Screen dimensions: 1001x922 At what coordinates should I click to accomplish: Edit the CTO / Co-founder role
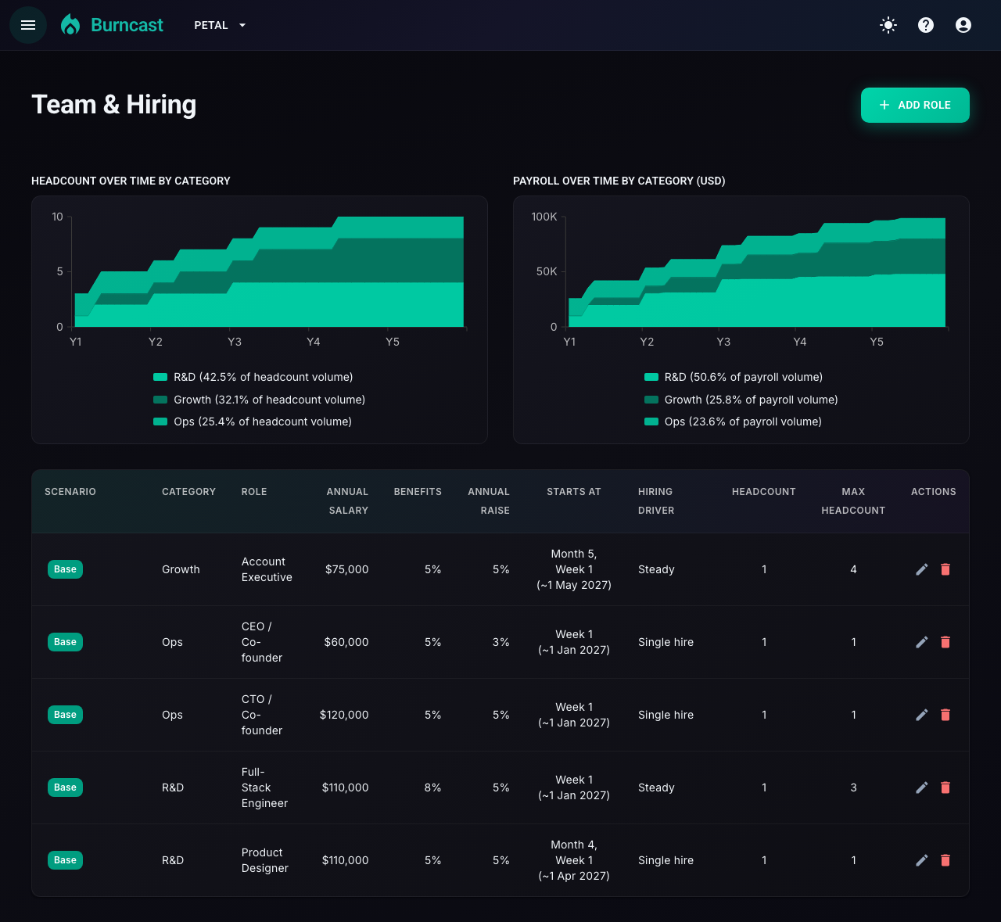coord(922,715)
